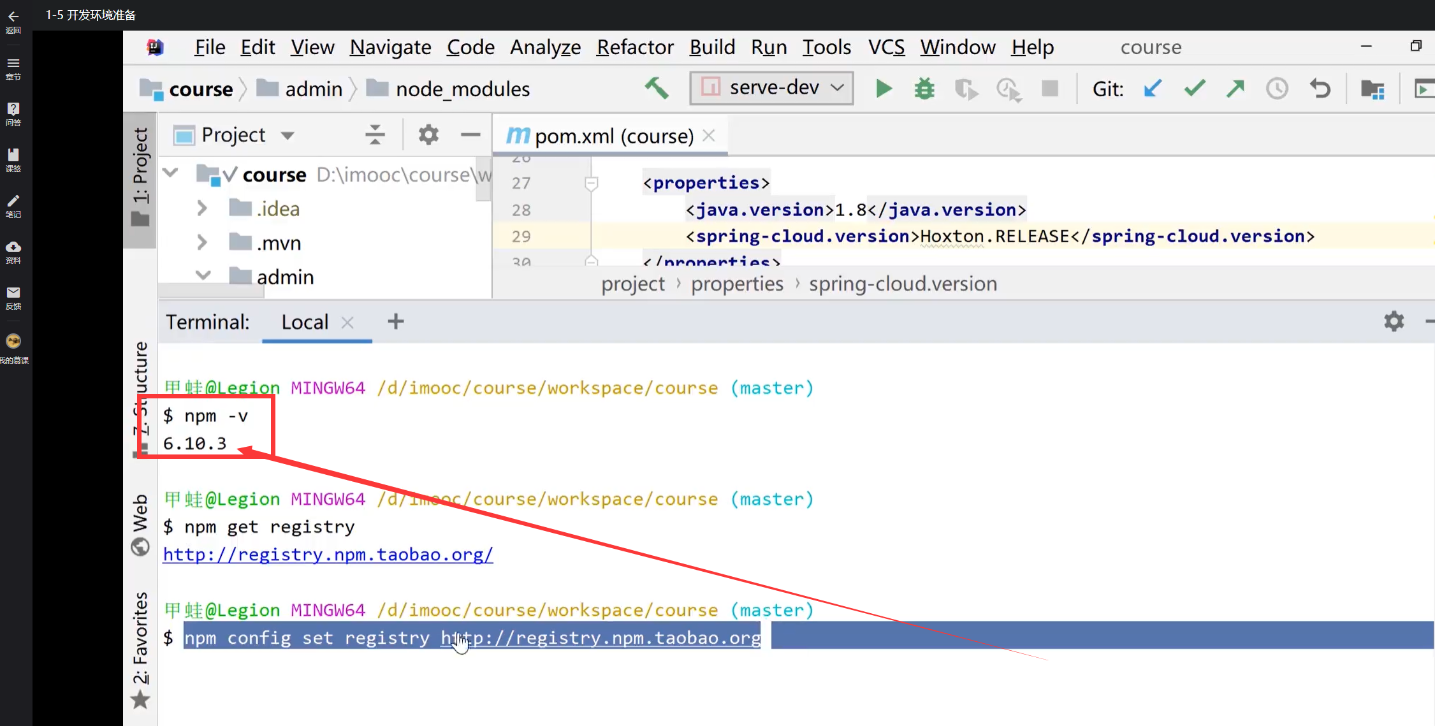Click the Project panel horizontal scrollbar
This screenshot has width=1435, height=726.
point(211,292)
